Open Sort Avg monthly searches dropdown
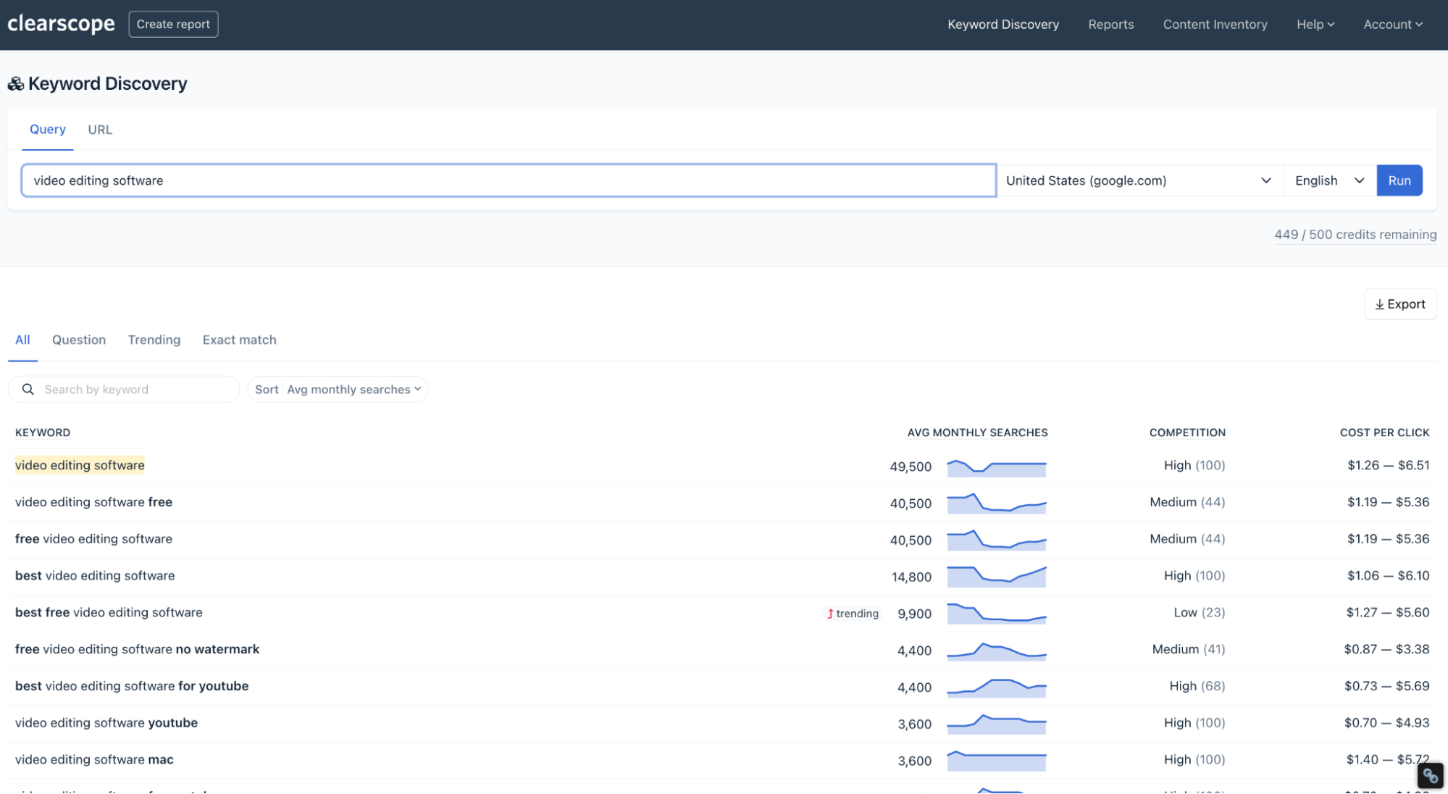 click(x=338, y=390)
